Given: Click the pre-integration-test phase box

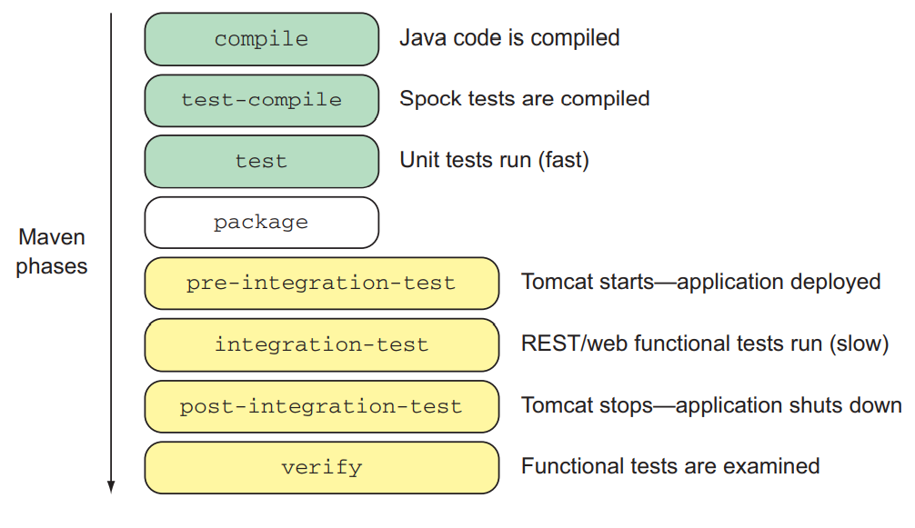Looking at the screenshot, I should (x=321, y=284).
